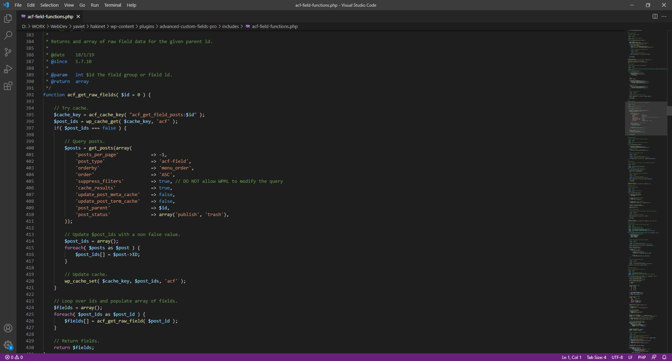Click the '// Query posts.' comment
The width and height of the screenshot is (672, 361).
point(85,141)
